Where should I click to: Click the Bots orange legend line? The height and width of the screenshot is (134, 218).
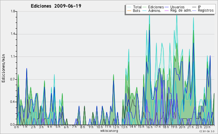[129, 11]
